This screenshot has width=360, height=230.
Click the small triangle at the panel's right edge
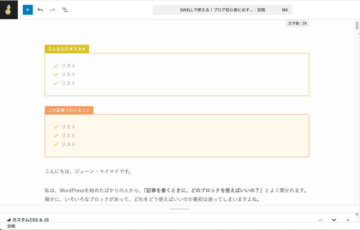click(347, 220)
